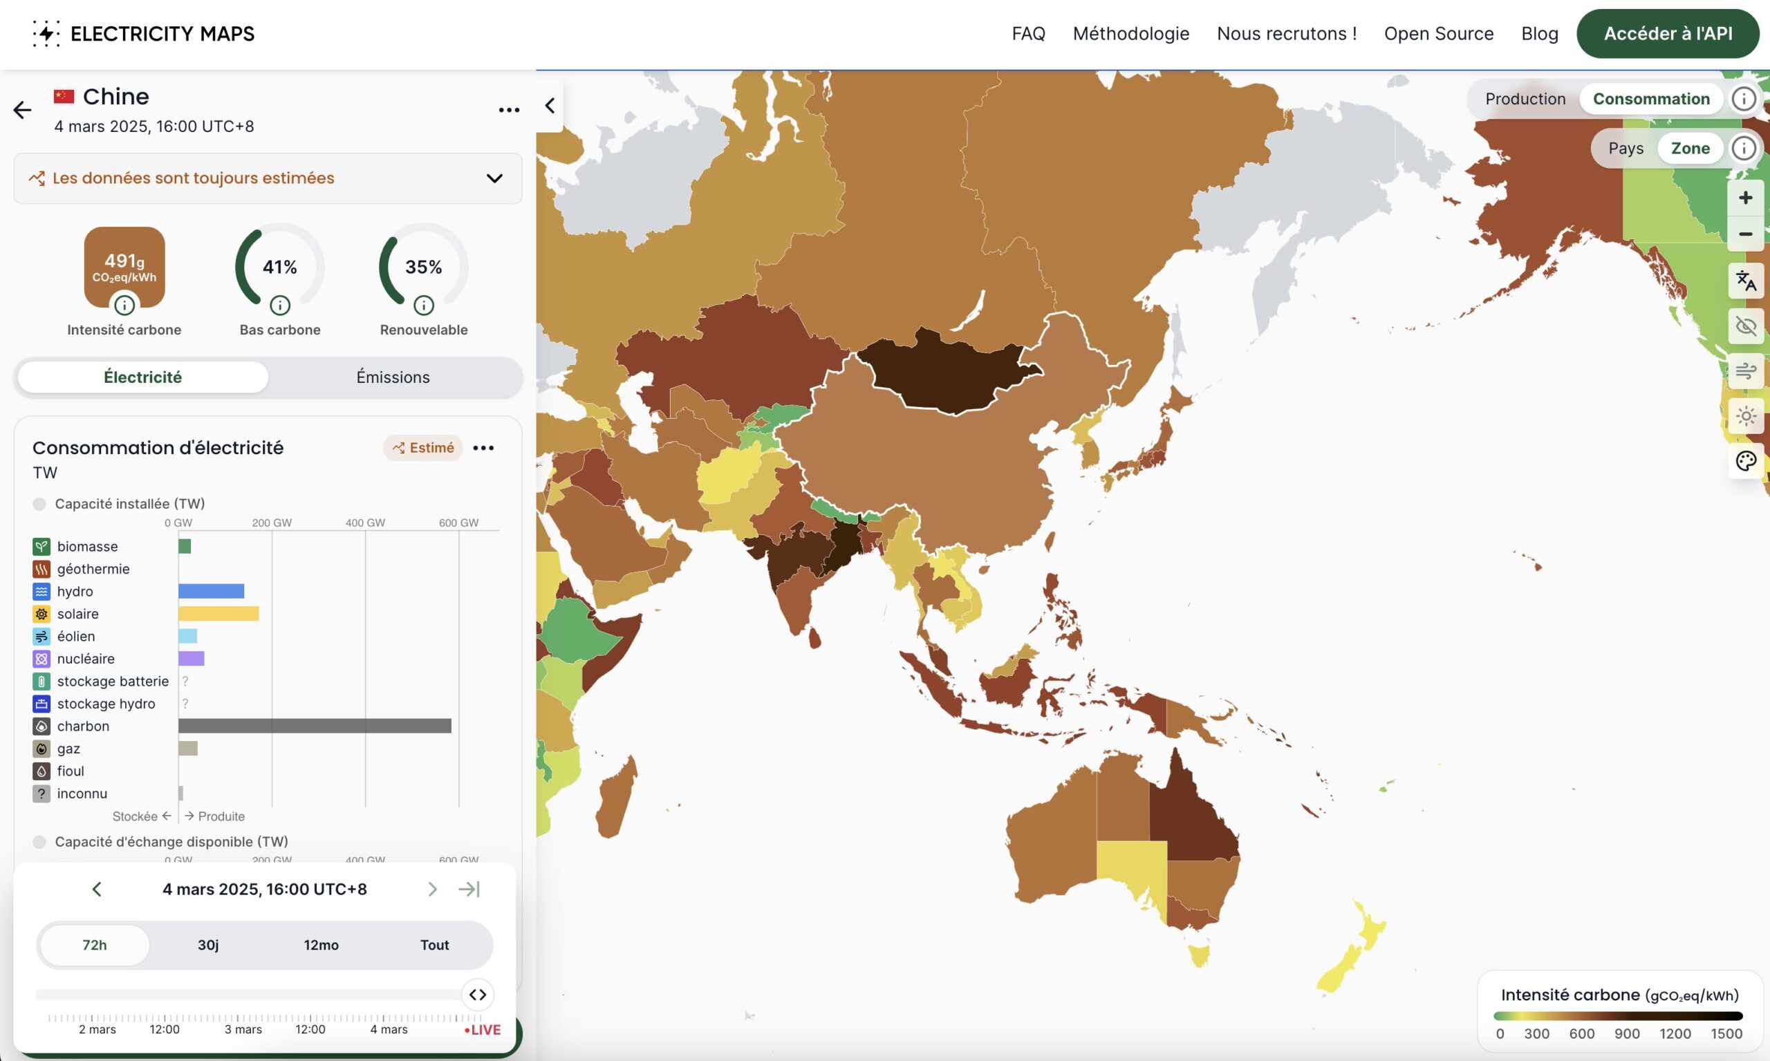Switch to the Émissions tab
1770x1061 pixels.
(x=393, y=377)
